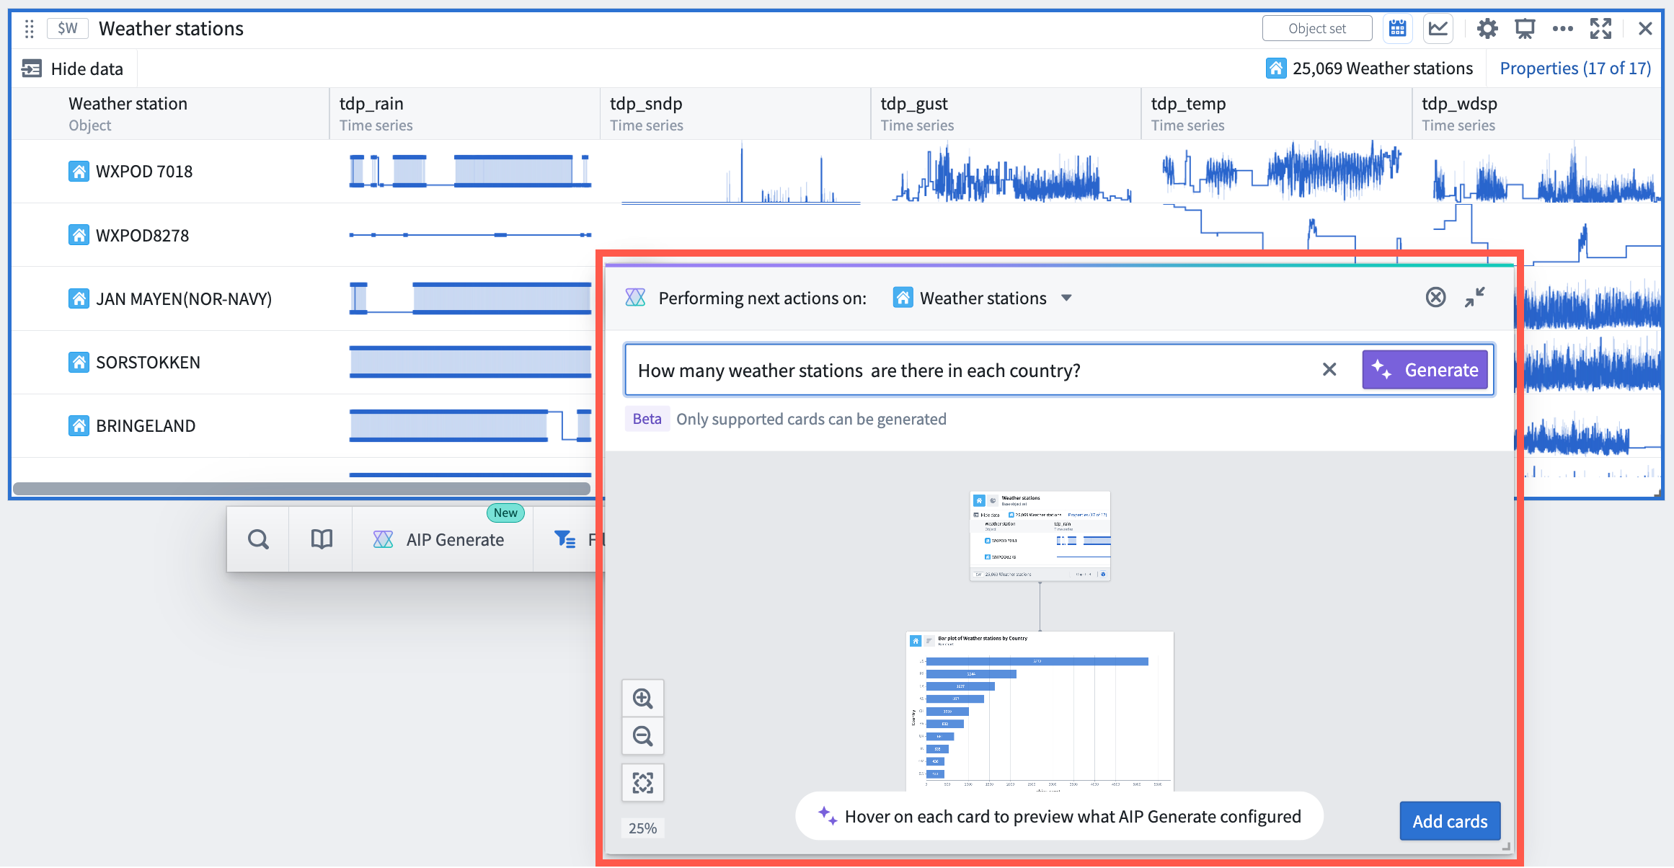Click the table horizontal scrollbar
Image resolution: width=1674 pixels, height=868 pixels.
coord(301,489)
